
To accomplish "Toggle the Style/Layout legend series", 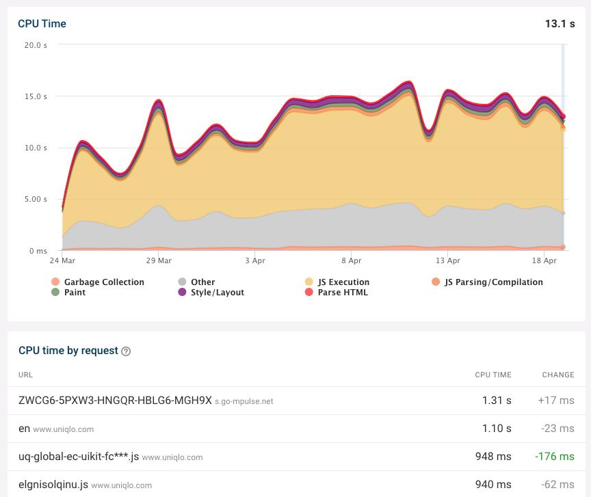I will (211, 292).
